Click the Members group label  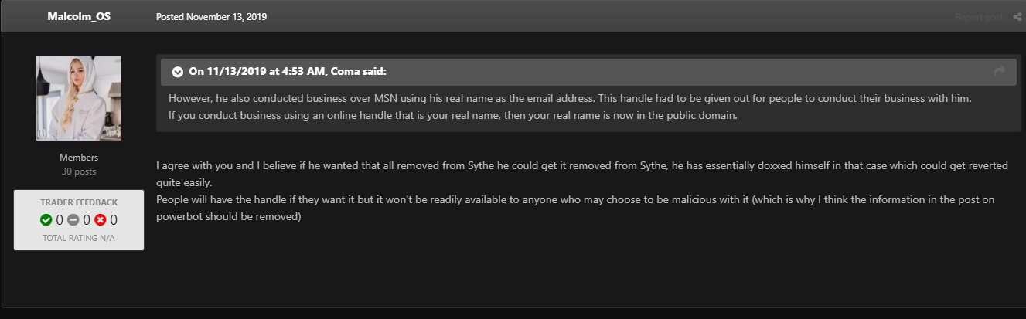coord(79,158)
